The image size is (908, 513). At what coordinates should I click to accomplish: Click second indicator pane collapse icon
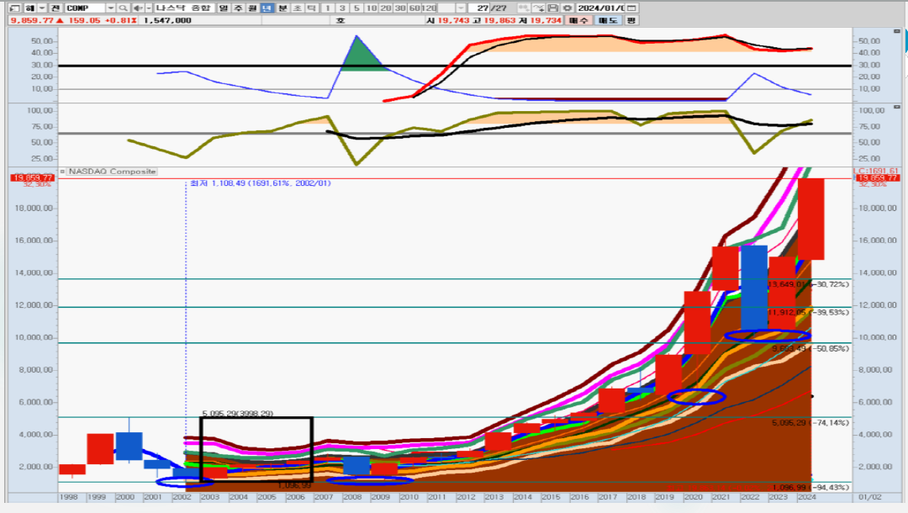tap(897, 107)
